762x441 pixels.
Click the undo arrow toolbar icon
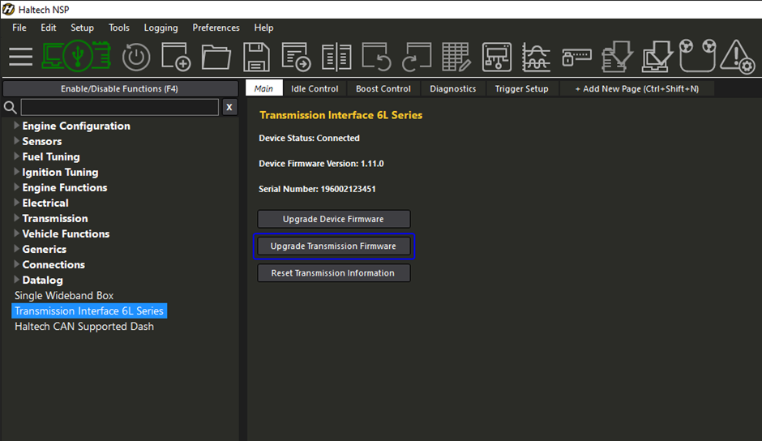377,57
